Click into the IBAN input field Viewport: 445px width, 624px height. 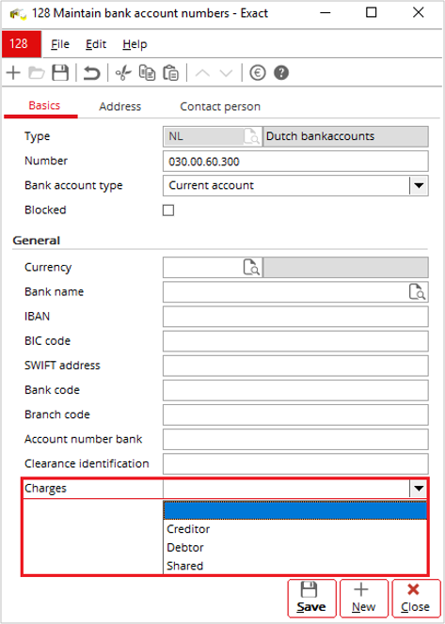click(295, 317)
